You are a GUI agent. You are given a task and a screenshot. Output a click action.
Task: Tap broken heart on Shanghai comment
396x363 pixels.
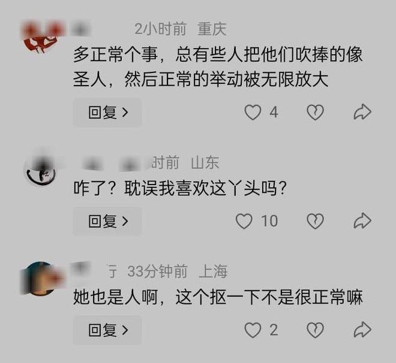(315, 330)
